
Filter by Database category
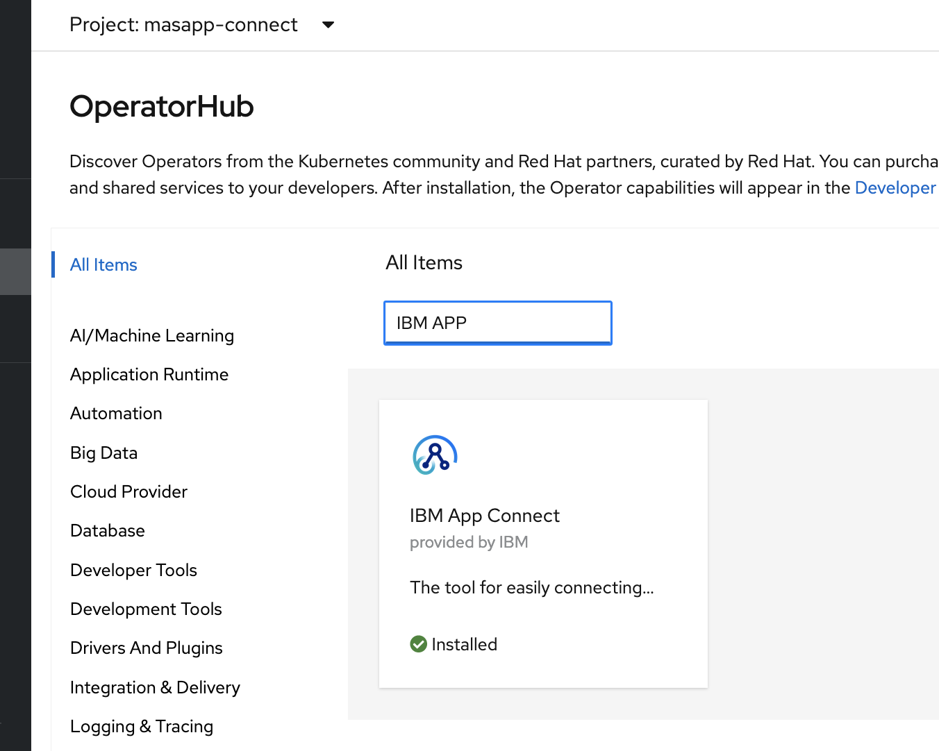(108, 531)
